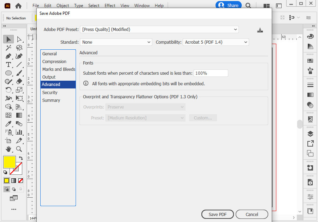Viewport: 318px width, 222px height.
Task: Select the Eyedropper tool
Action: 8,124
